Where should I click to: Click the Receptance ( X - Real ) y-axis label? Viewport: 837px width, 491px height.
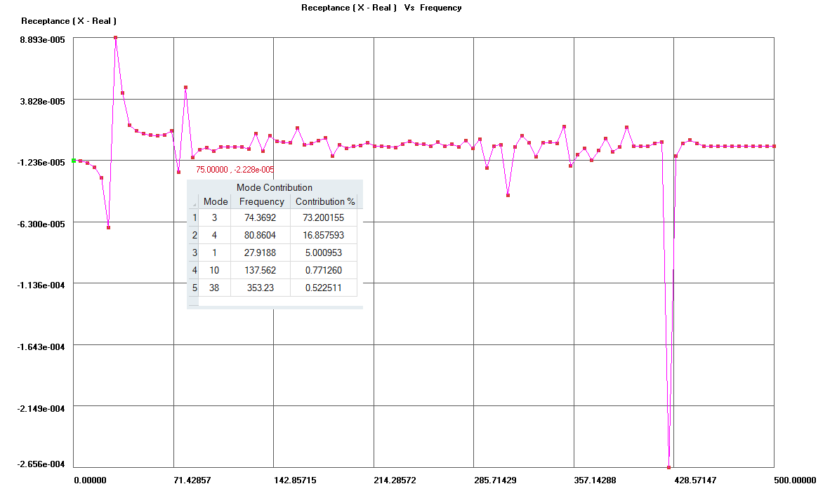[69, 21]
